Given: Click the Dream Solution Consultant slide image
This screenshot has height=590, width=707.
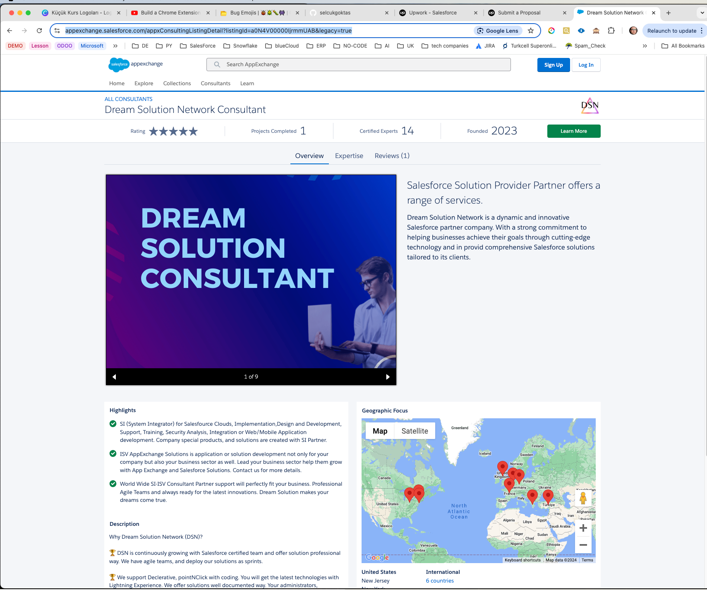Looking at the screenshot, I should (x=251, y=271).
